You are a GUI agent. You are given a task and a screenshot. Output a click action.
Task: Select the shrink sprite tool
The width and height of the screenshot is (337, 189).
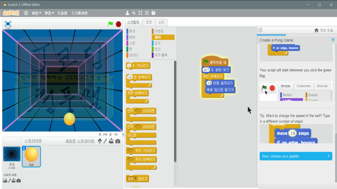coord(147,12)
